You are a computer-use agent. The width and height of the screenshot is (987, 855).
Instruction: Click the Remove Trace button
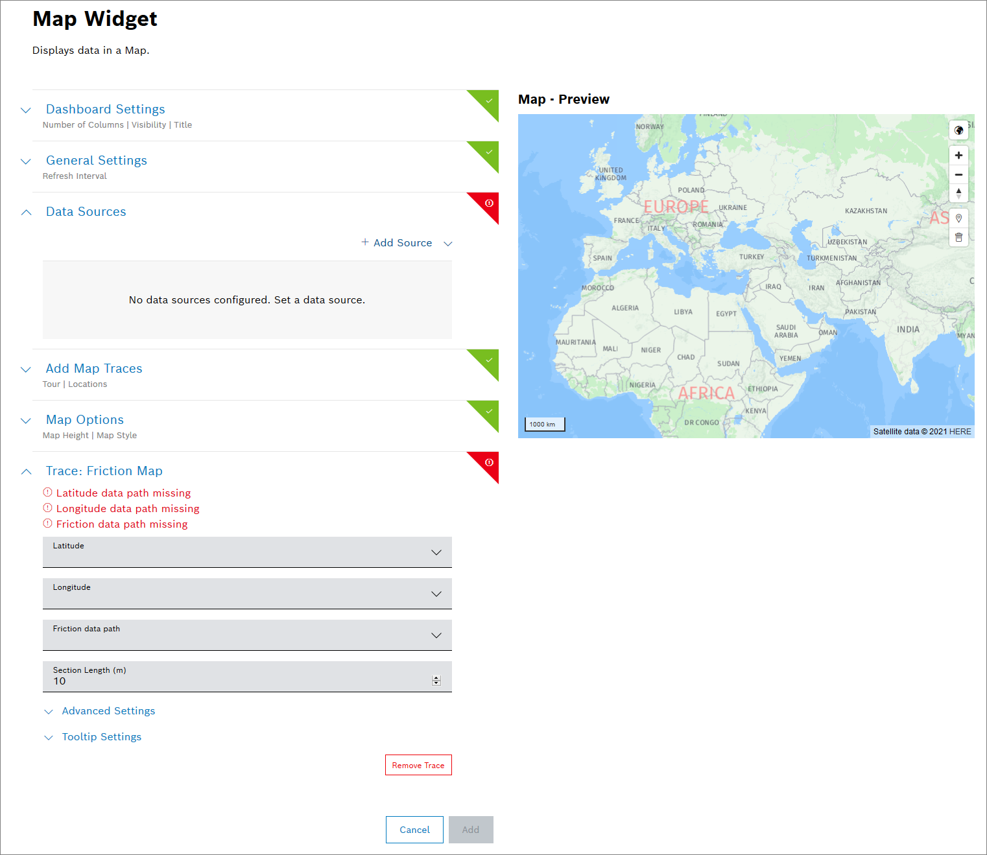418,765
